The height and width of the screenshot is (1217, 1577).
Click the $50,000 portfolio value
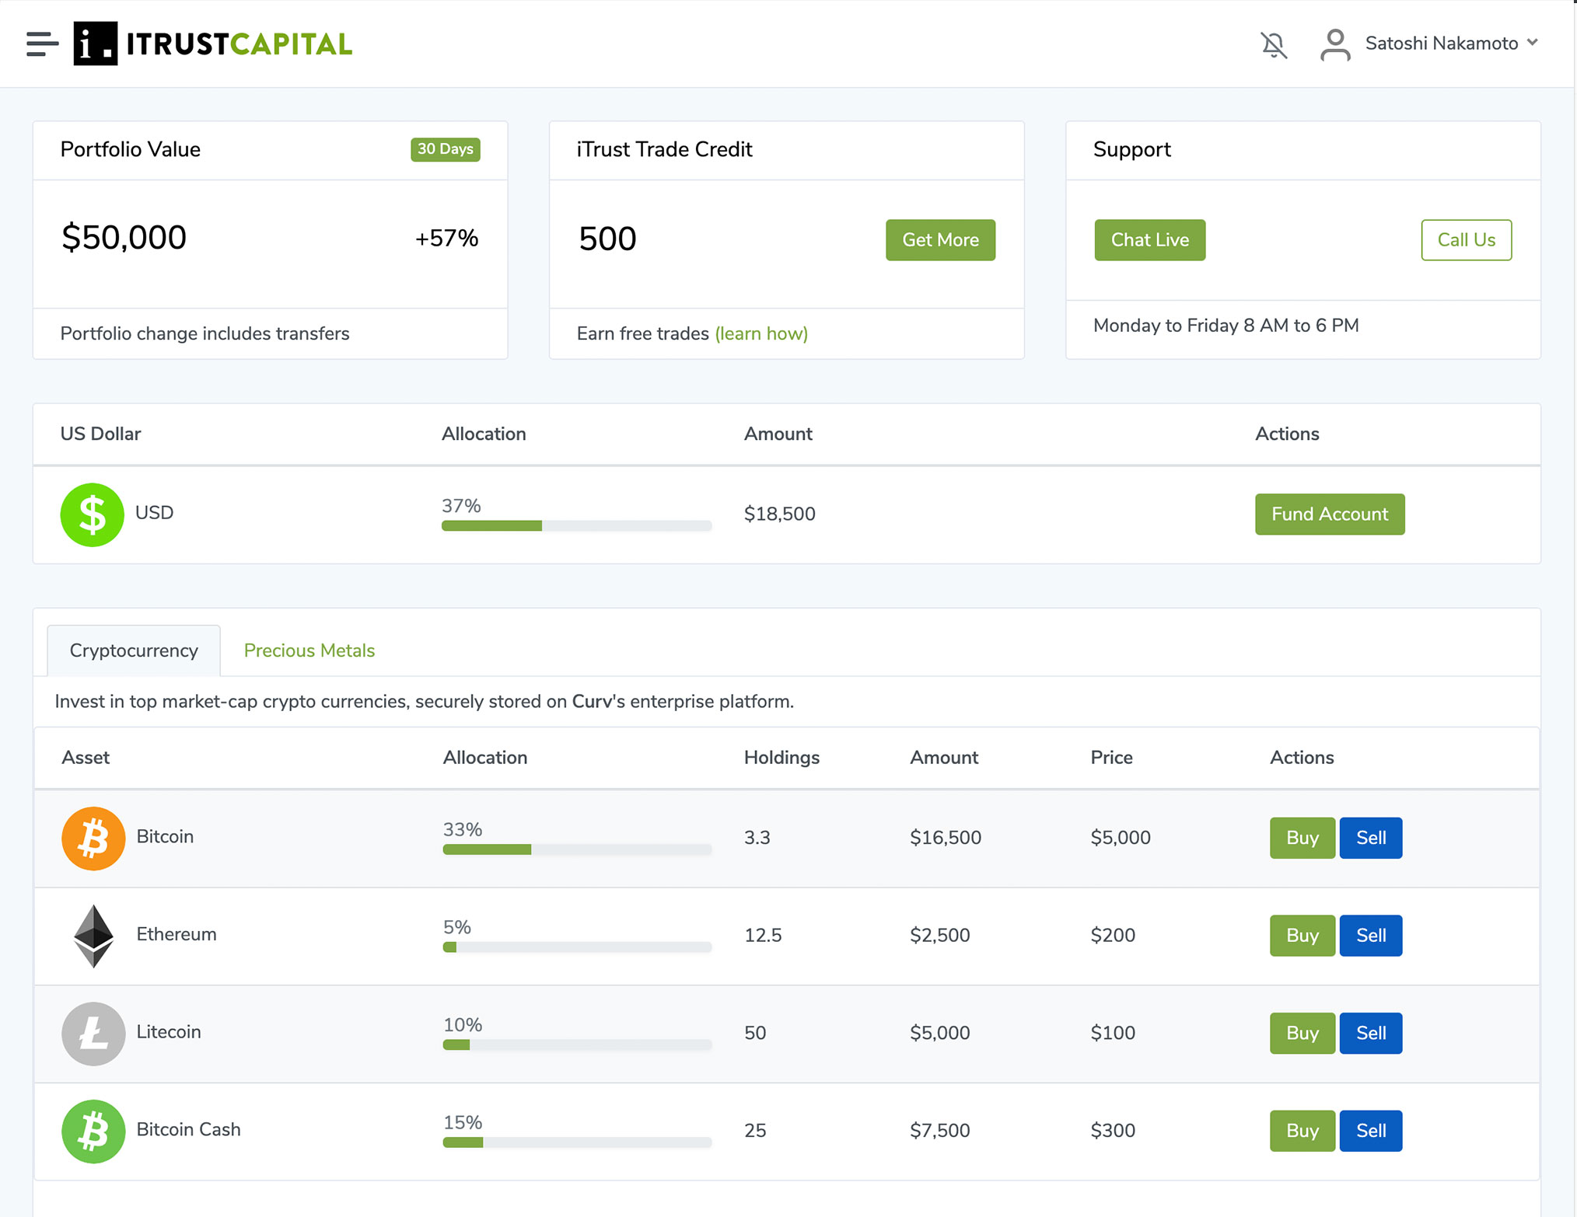pos(124,237)
